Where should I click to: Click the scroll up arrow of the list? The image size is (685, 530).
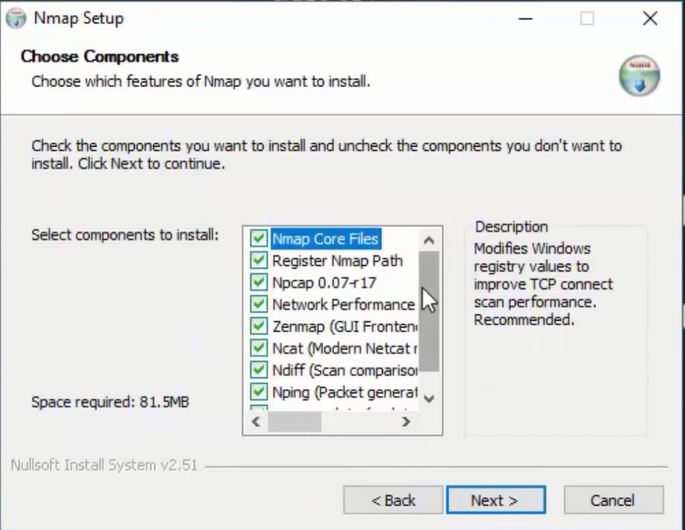coord(429,240)
